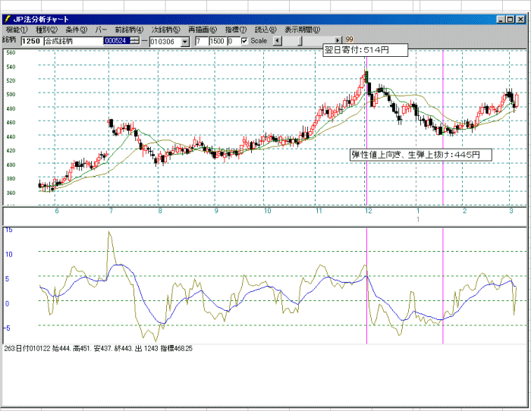Viewport: 531px width, 411px height.
Task: Go to previous stock via 前銘柄
Action: pyautogui.click(x=128, y=30)
